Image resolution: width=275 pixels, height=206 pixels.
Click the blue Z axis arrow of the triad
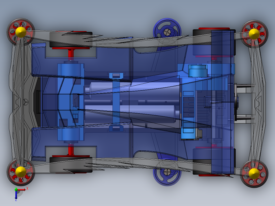point(16,195)
